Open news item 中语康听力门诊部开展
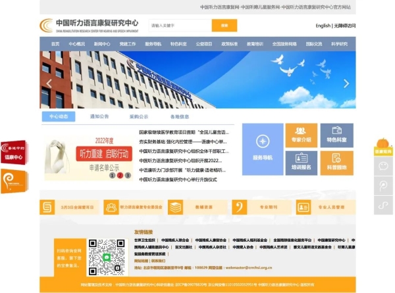Viewport: 395px width, 293px height. point(182,170)
